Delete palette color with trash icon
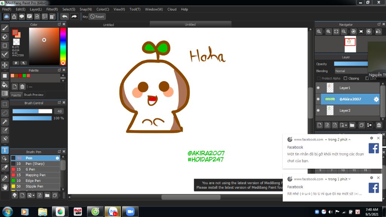The width and height of the screenshot is (386, 217). [22, 86]
